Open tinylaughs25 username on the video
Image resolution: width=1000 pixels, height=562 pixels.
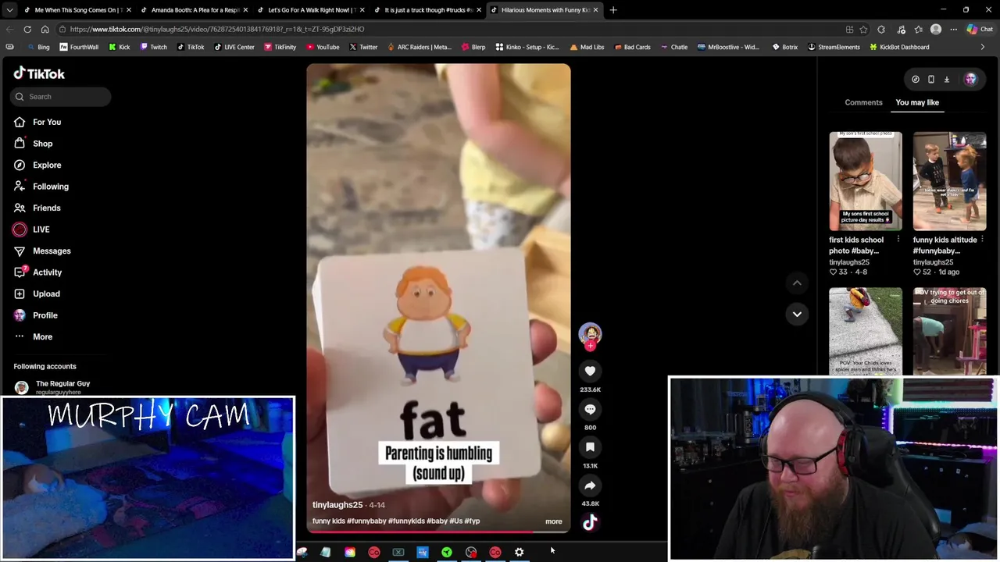(337, 505)
